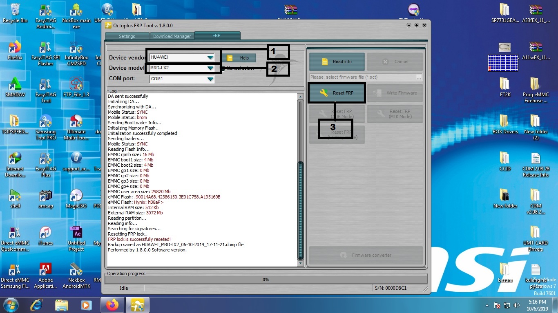Click the "FRP lock is successfully reseted!" log line
Viewport: 558px width, 313px height.
coord(139,239)
